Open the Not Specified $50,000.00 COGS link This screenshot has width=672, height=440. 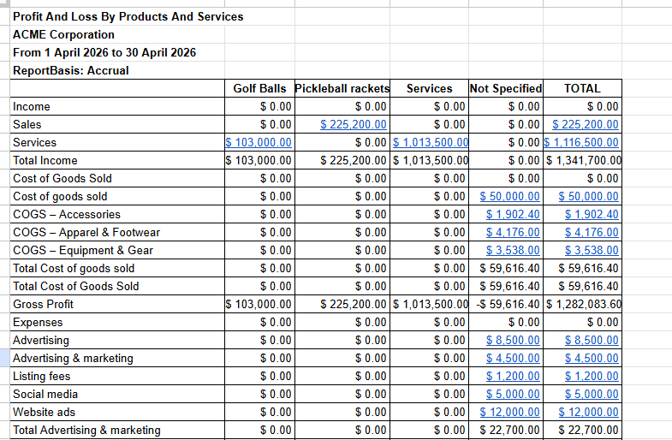tap(509, 196)
